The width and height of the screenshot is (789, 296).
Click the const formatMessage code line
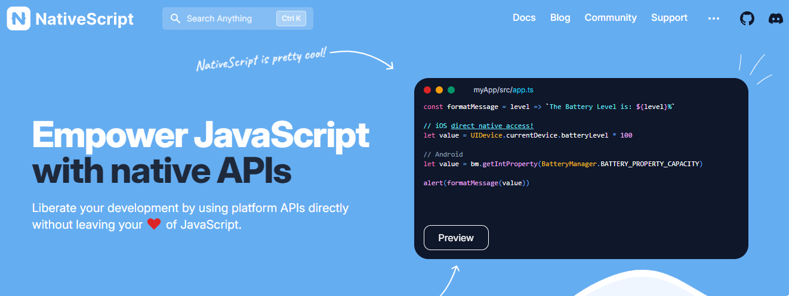point(549,107)
